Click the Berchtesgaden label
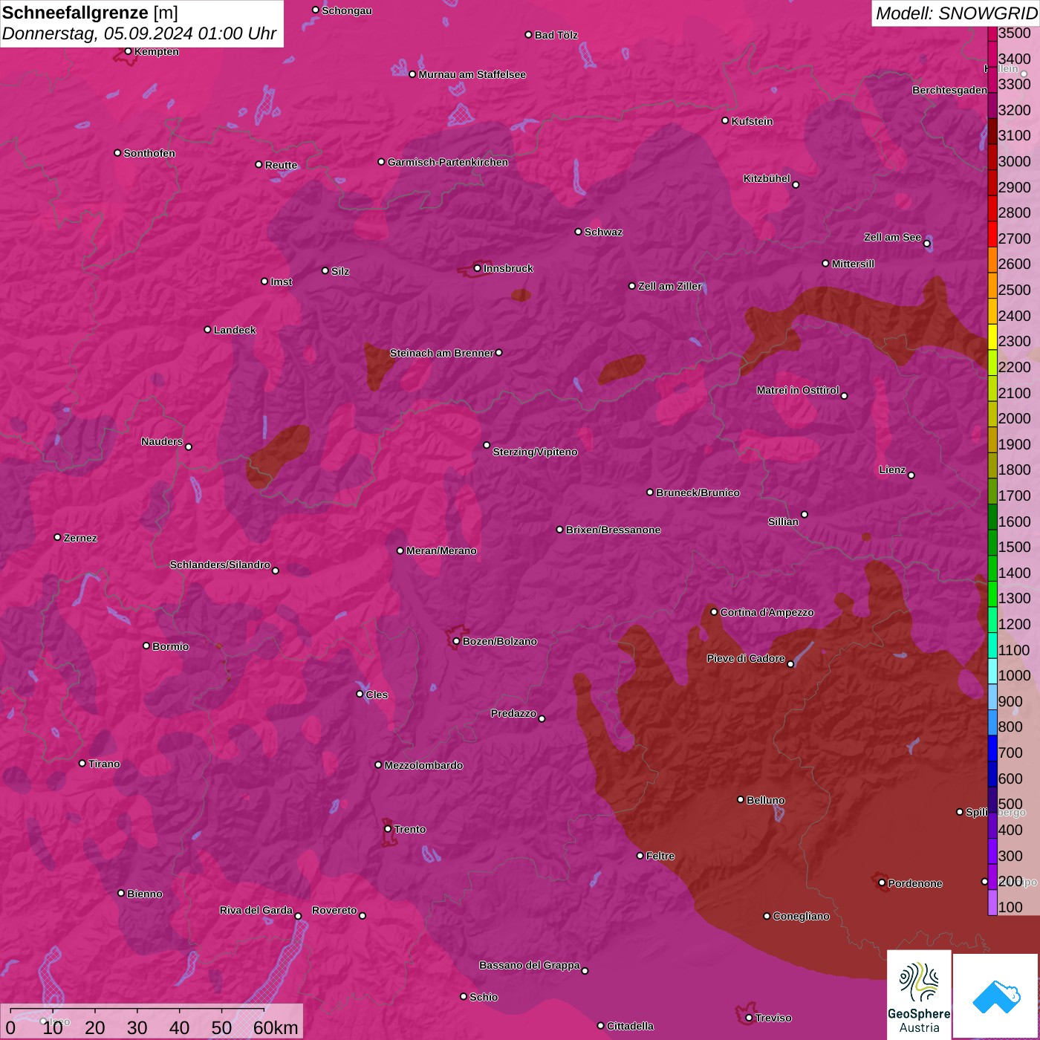This screenshot has width=1040, height=1040. [x=949, y=90]
